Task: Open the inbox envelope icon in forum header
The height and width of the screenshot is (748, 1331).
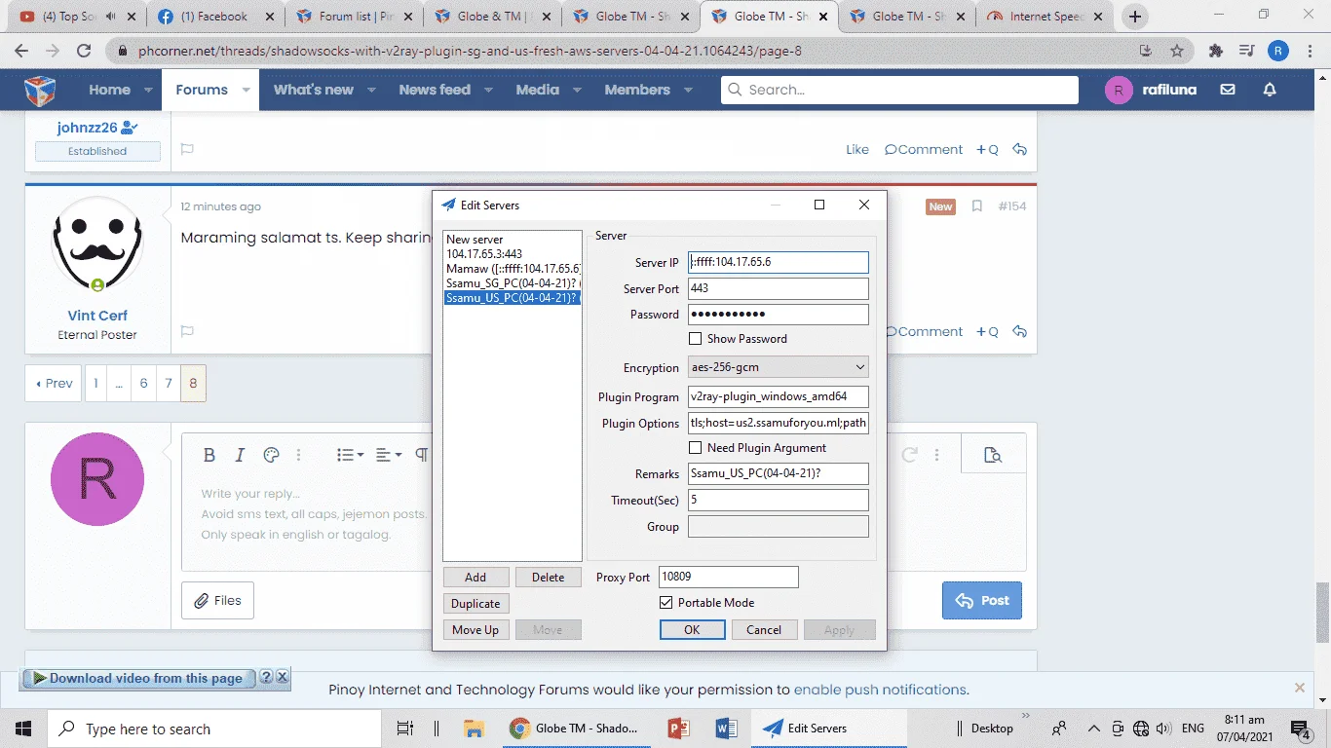Action: 1228,90
